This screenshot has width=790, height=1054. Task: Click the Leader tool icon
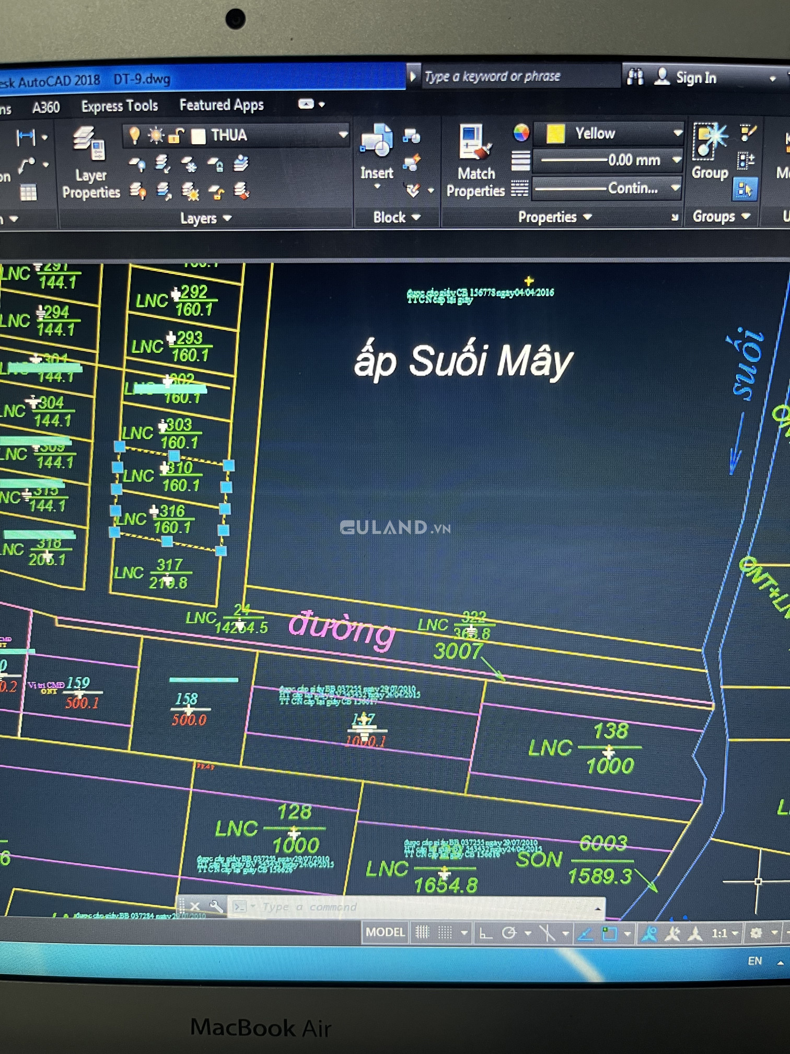(x=26, y=166)
